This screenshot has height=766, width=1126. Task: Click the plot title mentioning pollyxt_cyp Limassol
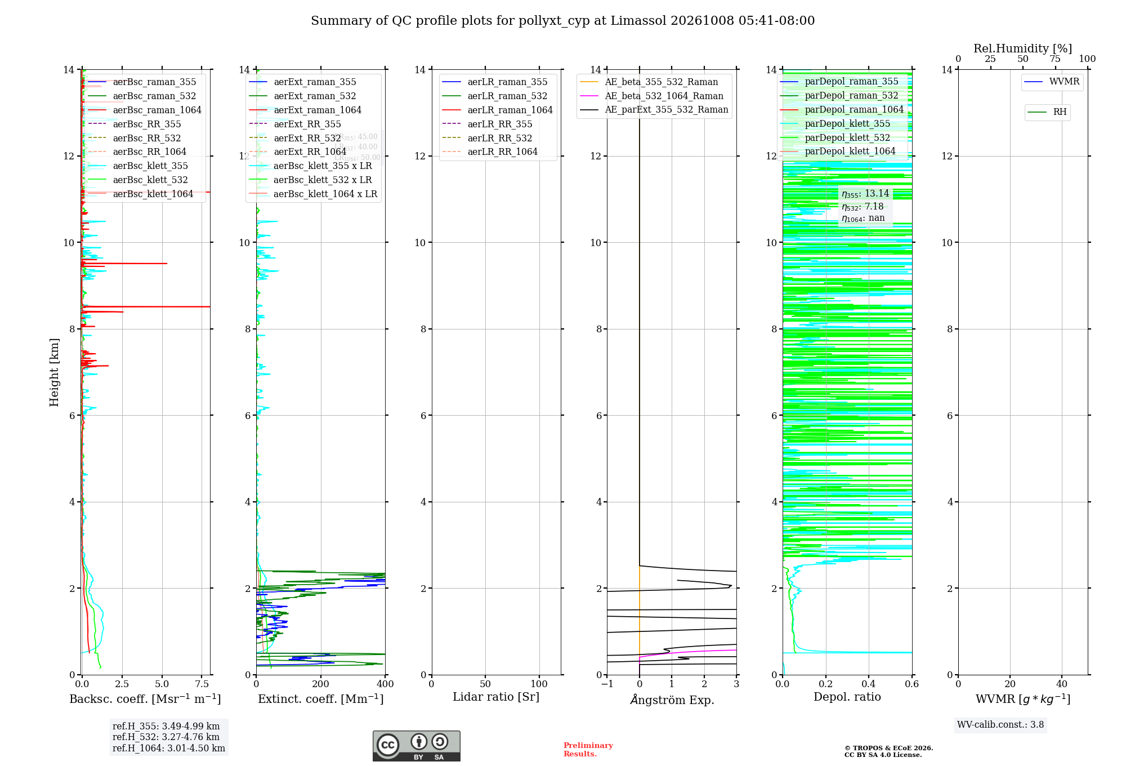(562, 21)
